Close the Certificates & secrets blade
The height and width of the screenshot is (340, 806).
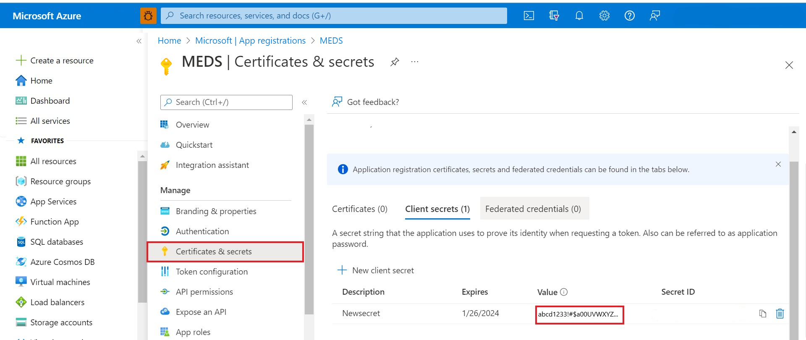click(x=789, y=65)
